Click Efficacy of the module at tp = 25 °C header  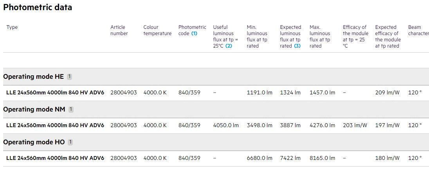point(355,37)
